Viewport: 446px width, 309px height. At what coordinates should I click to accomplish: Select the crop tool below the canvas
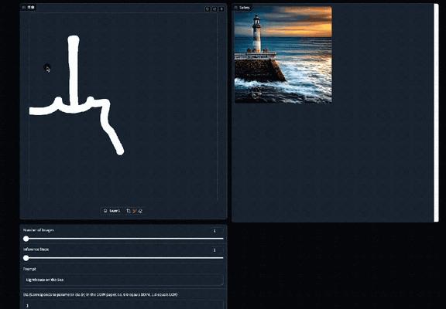[x=129, y=211]
